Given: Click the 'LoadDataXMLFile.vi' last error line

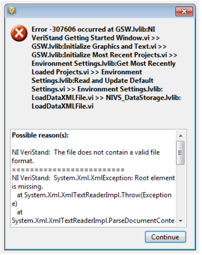Looking at the screenshot, I should point(63,106).
